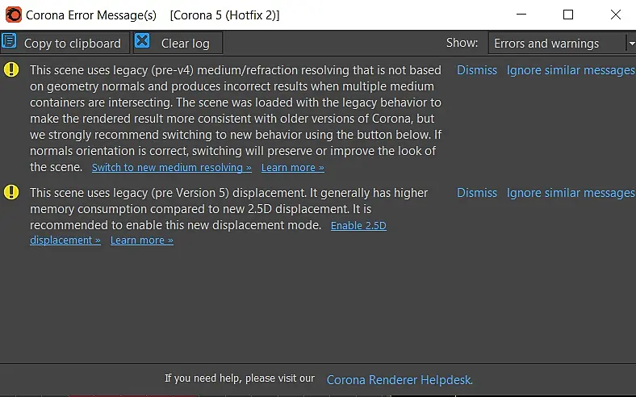Image resolution: width=636 pixels, height=397 pixels.
Task: Click the clipboard icon beside Copy to clipboard
Action: click(9, 41)
